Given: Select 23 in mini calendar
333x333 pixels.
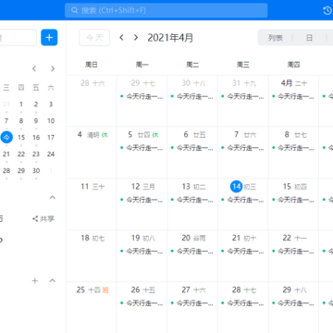Looking at the screenshot, I should [x=36, y=154].
